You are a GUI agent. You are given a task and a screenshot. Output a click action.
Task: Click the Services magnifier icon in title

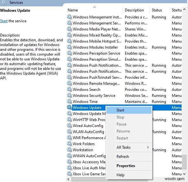pos(4,3)
